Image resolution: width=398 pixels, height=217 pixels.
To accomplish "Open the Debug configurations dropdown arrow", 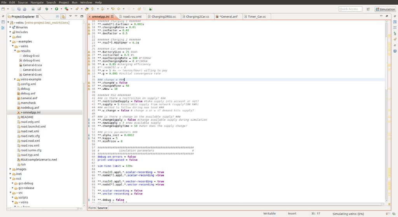I will (x=51, y=9).
